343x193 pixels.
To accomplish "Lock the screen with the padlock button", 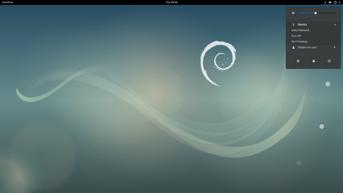I will coord(314,61).
